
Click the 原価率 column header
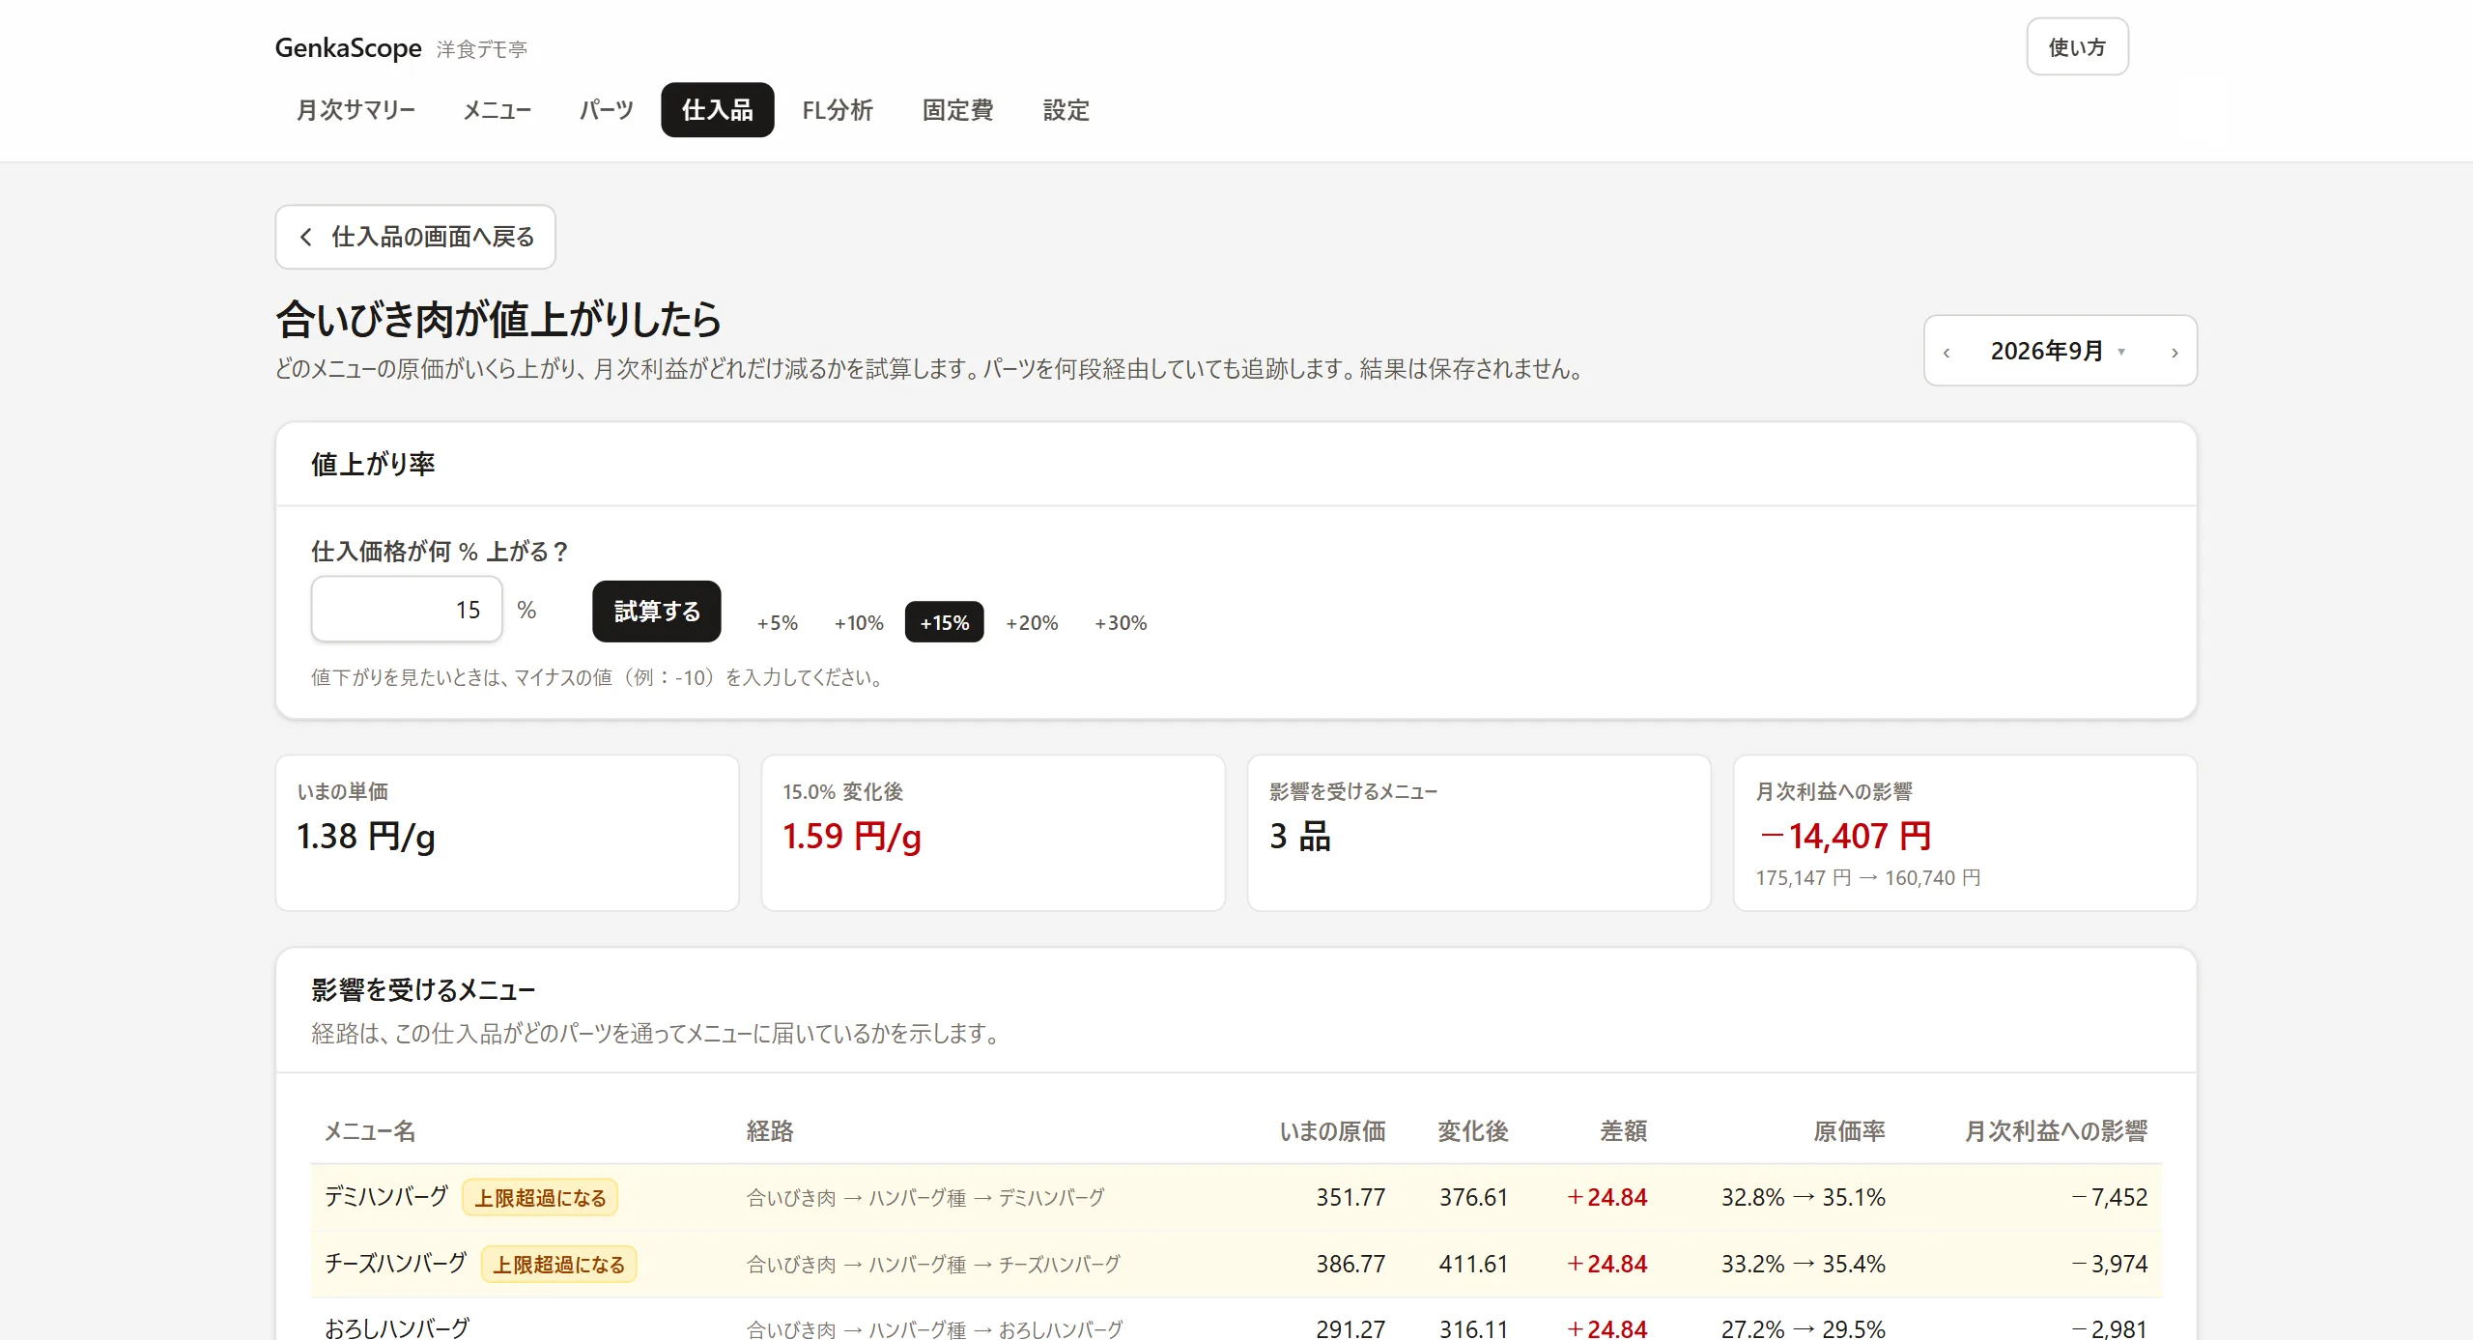pyautogui.click(x=1849, y=1131)
